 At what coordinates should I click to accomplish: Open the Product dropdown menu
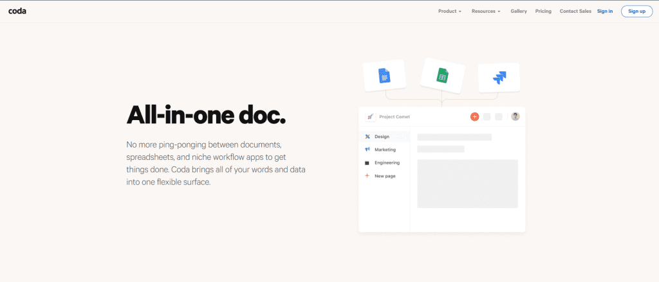[450, 12]
